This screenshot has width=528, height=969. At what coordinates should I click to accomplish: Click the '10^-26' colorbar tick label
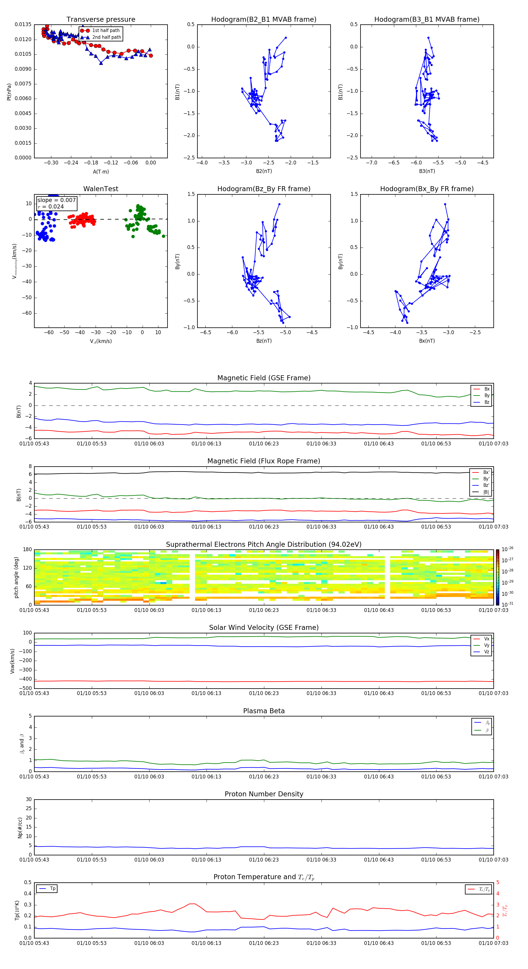(x=507, y=549)
